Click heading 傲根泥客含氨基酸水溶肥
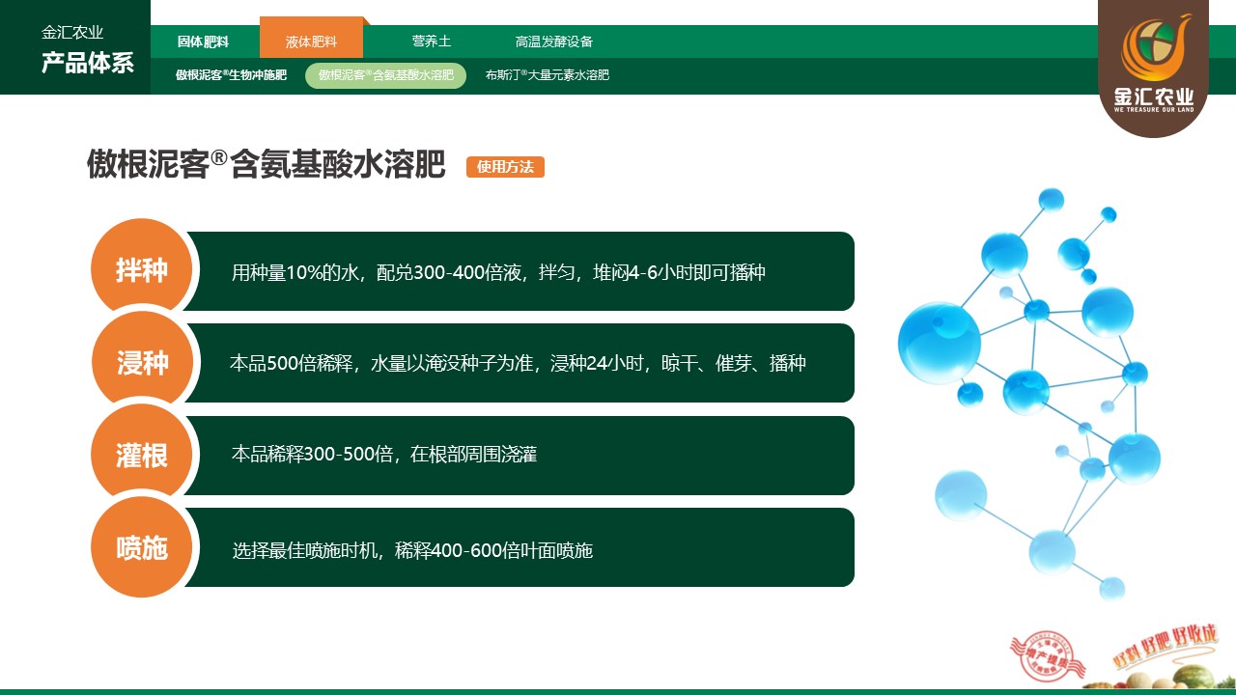Image resolution: width=1236 pixels, height=695 pixels. click(267, 165)
